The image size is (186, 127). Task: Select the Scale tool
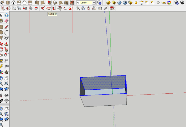1,55
